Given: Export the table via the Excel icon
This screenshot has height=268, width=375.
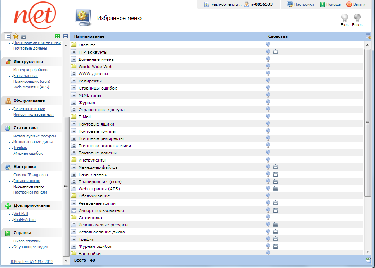Looking at the screenshot, I should (368, 260).
